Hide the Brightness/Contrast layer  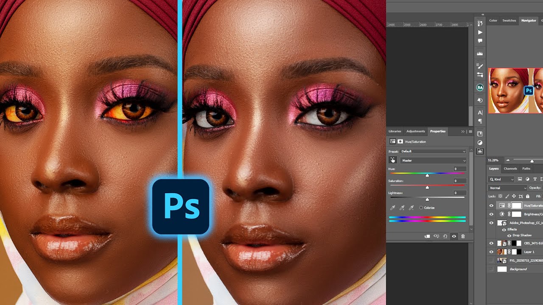491,214
